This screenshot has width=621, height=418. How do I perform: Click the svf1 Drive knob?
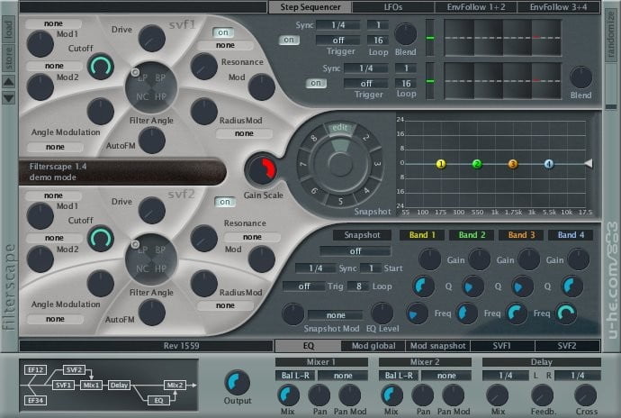point(152,38)
